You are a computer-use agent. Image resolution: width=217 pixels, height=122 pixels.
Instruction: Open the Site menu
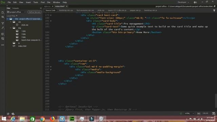pos(48,2)
